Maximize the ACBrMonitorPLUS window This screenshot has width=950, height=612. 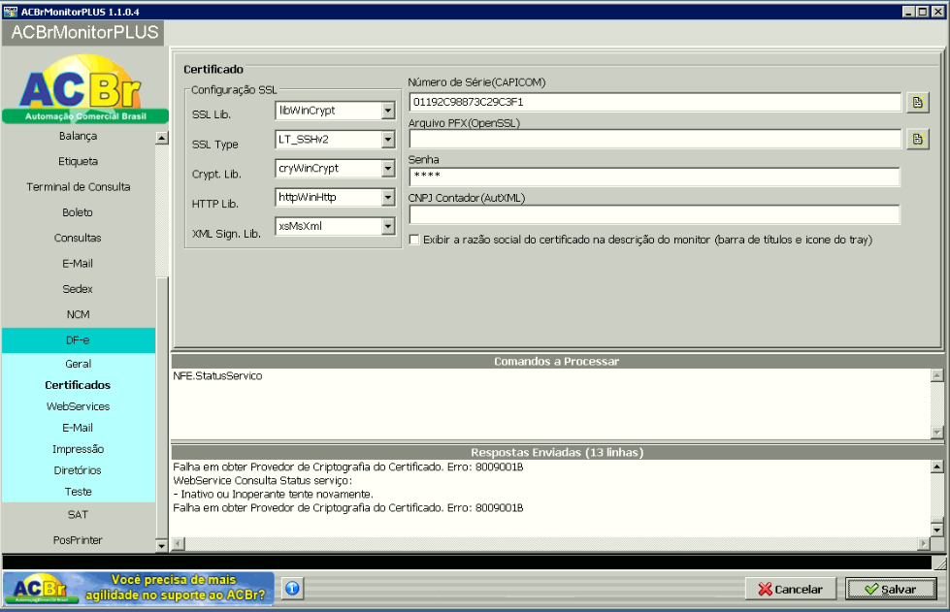point(922,12)
